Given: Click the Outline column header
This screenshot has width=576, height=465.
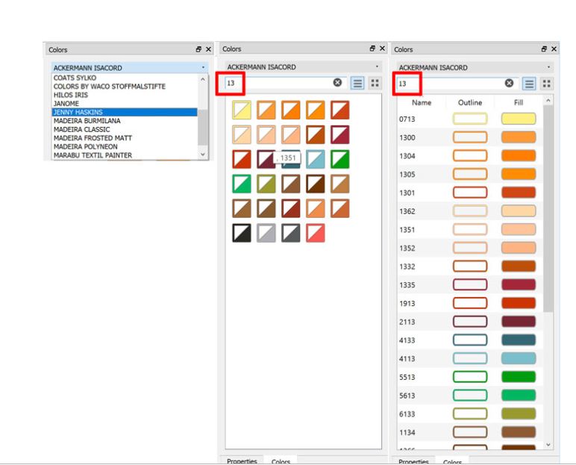Looking at the screenshot, I should pyautogui.click(x=470, y=102).
